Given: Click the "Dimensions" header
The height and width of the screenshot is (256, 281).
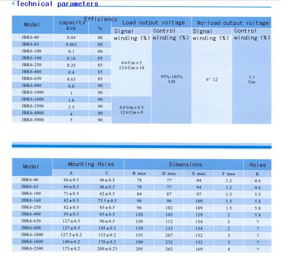Looking at the screenshot, I should (186, 164).
